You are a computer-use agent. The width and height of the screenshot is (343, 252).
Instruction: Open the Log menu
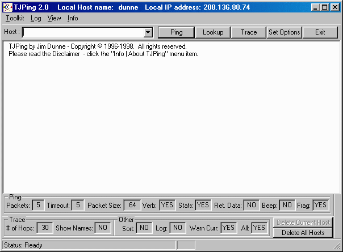pos(36,18)
